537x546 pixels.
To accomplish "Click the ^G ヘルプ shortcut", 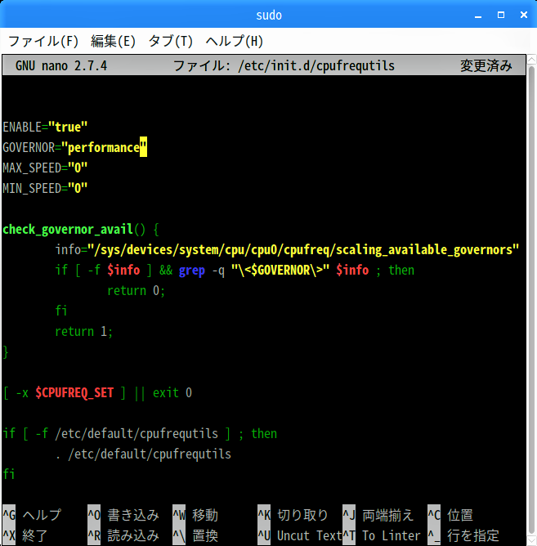I will (x=32, y=515).
